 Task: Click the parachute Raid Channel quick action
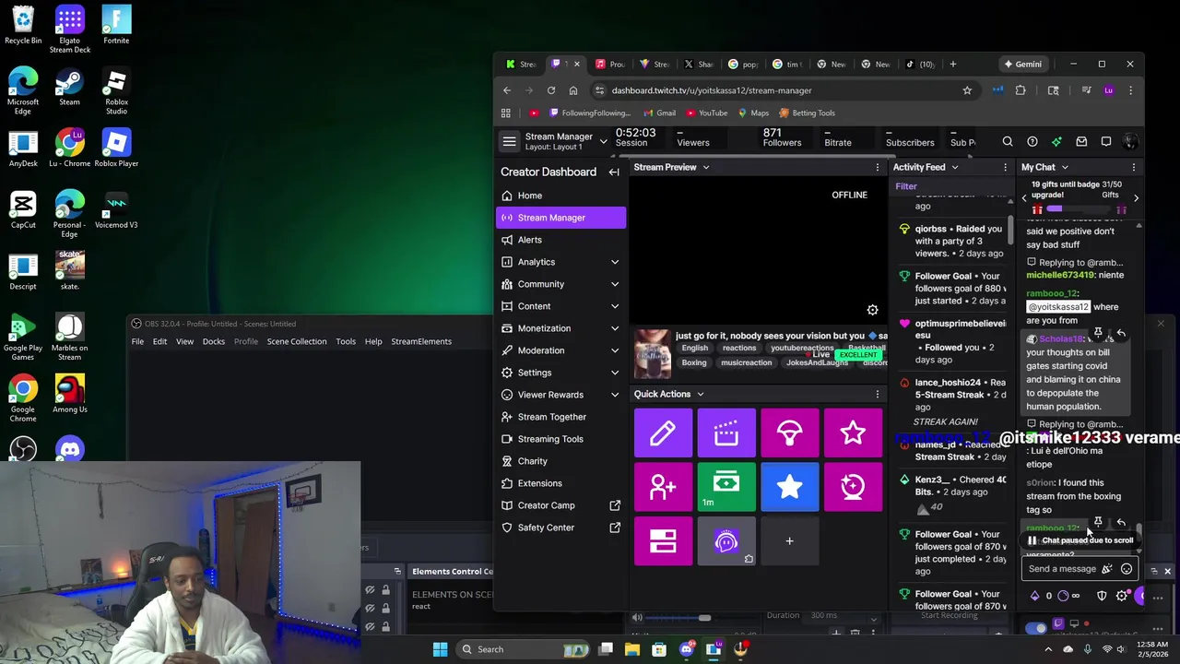pos(789,433)
